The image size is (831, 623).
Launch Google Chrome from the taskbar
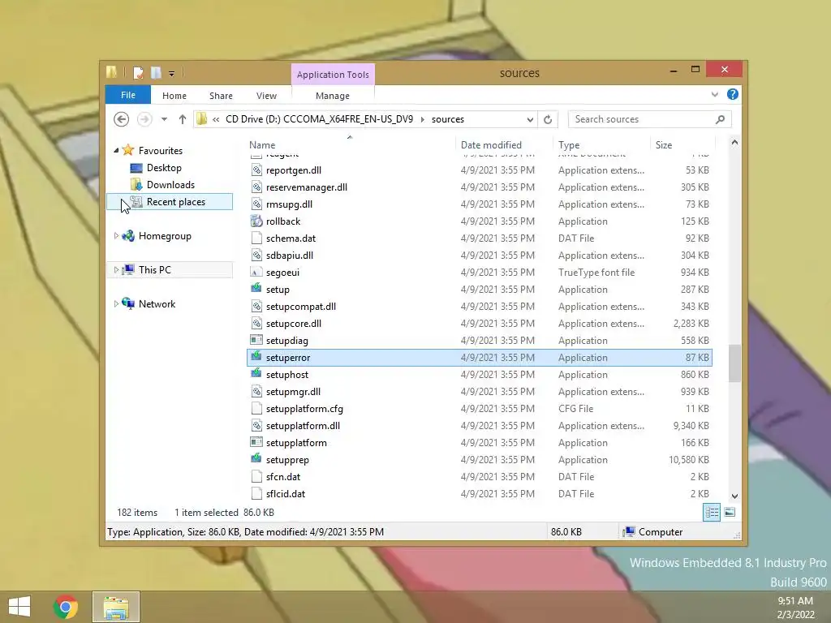point(66,607)
